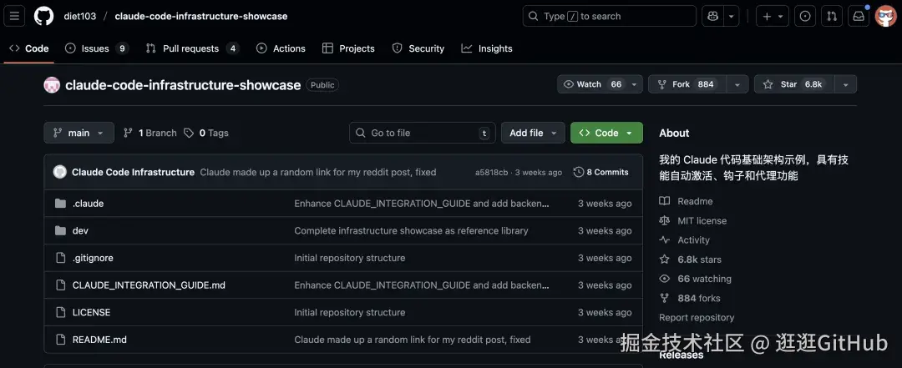Screen dimensions: 902x368
Task: Expand the Fork options dropdown arrow
Action: tap(737, 84)
